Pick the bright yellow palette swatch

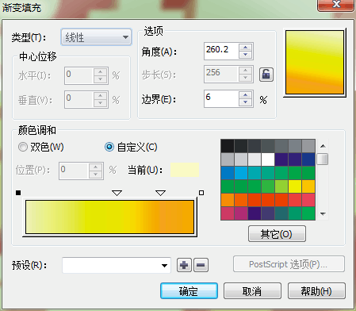coord(295,186)
